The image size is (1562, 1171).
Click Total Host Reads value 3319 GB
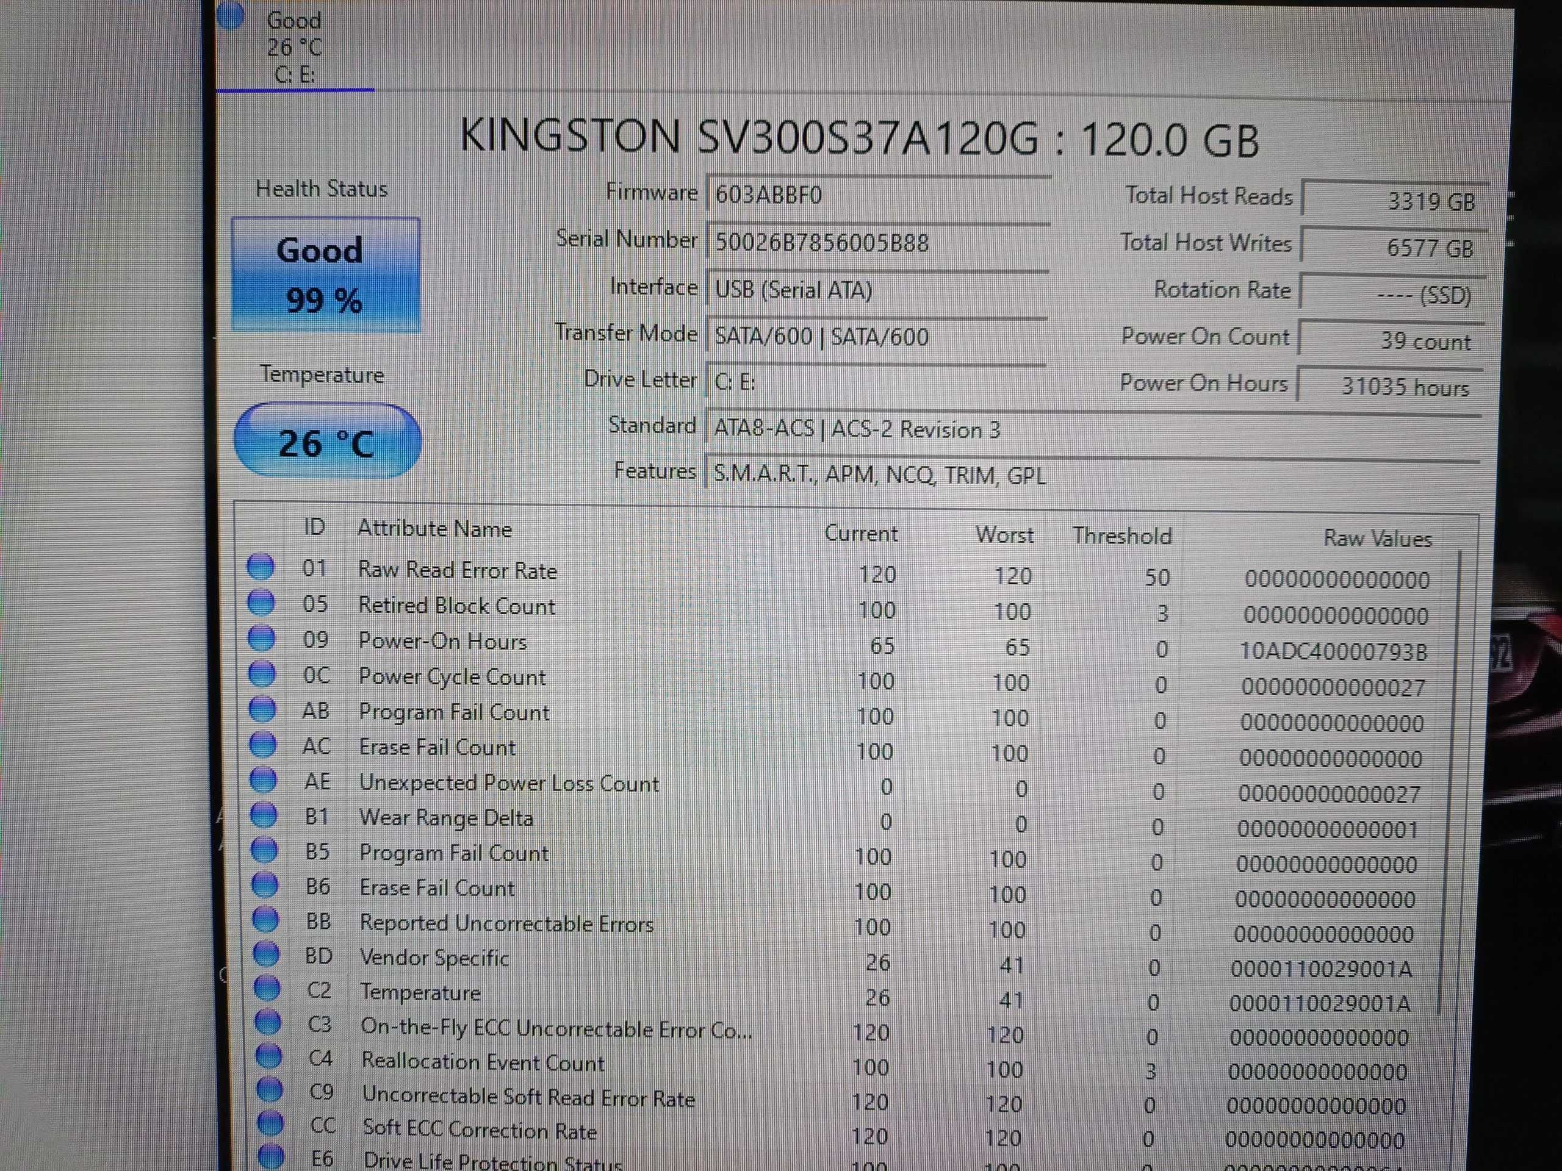pos(1396,201)
